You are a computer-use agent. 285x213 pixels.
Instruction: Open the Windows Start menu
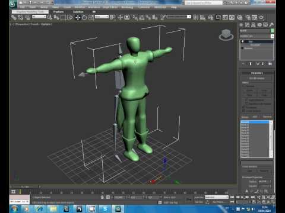15,209
